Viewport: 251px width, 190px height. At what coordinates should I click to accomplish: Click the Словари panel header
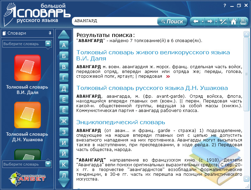(27, 33)
